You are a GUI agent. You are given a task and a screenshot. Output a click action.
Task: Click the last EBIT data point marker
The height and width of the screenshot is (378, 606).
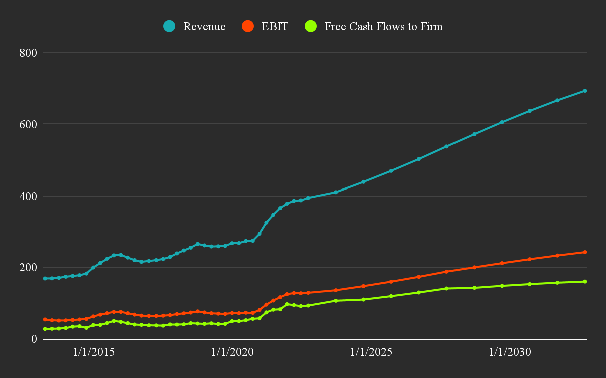[x=585, y=252]
